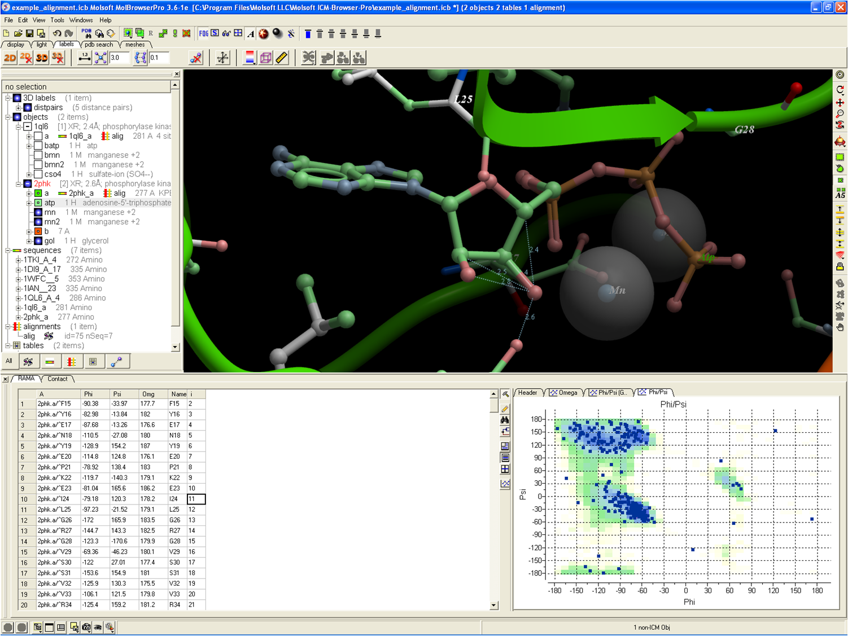Open the Tools menu
848x636 pixels.
tap(57, 20)
